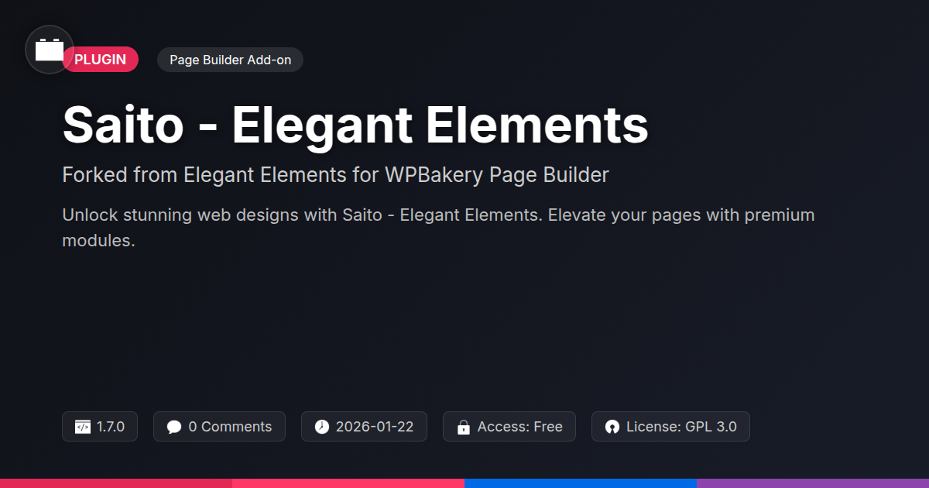Select the Access: Free label
This screenshot has width=929, height=488.
pyautogui.click(x=520, y=427)
